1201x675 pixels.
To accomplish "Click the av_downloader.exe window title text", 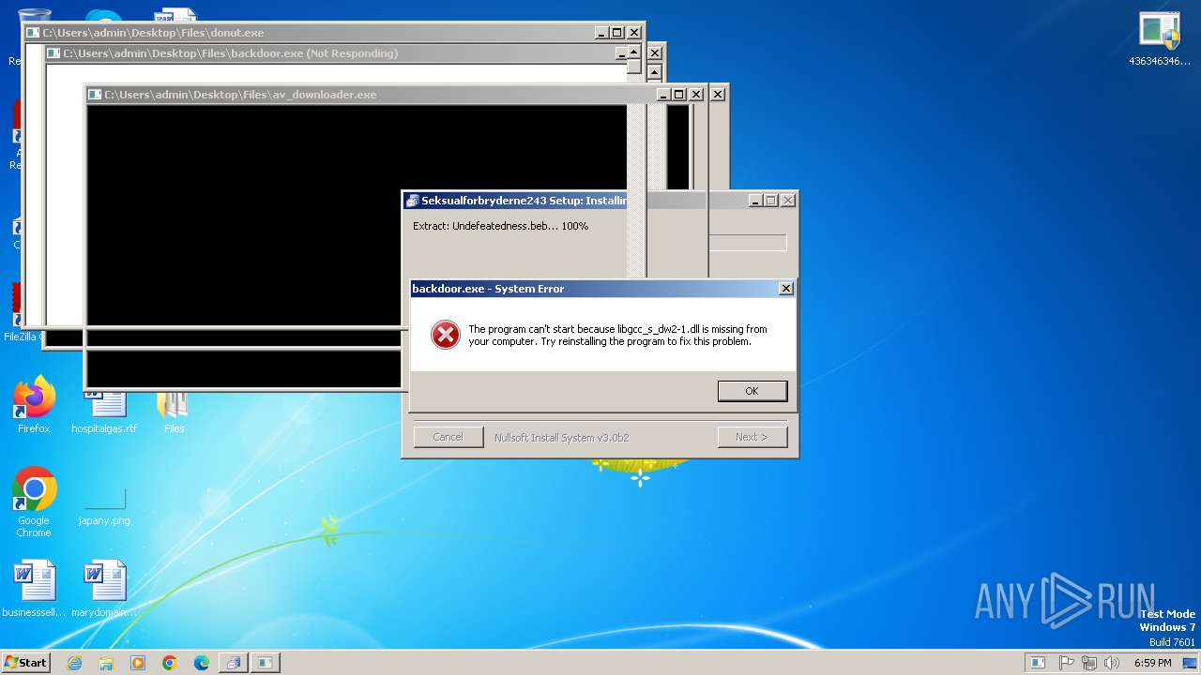I will point(240,95).
